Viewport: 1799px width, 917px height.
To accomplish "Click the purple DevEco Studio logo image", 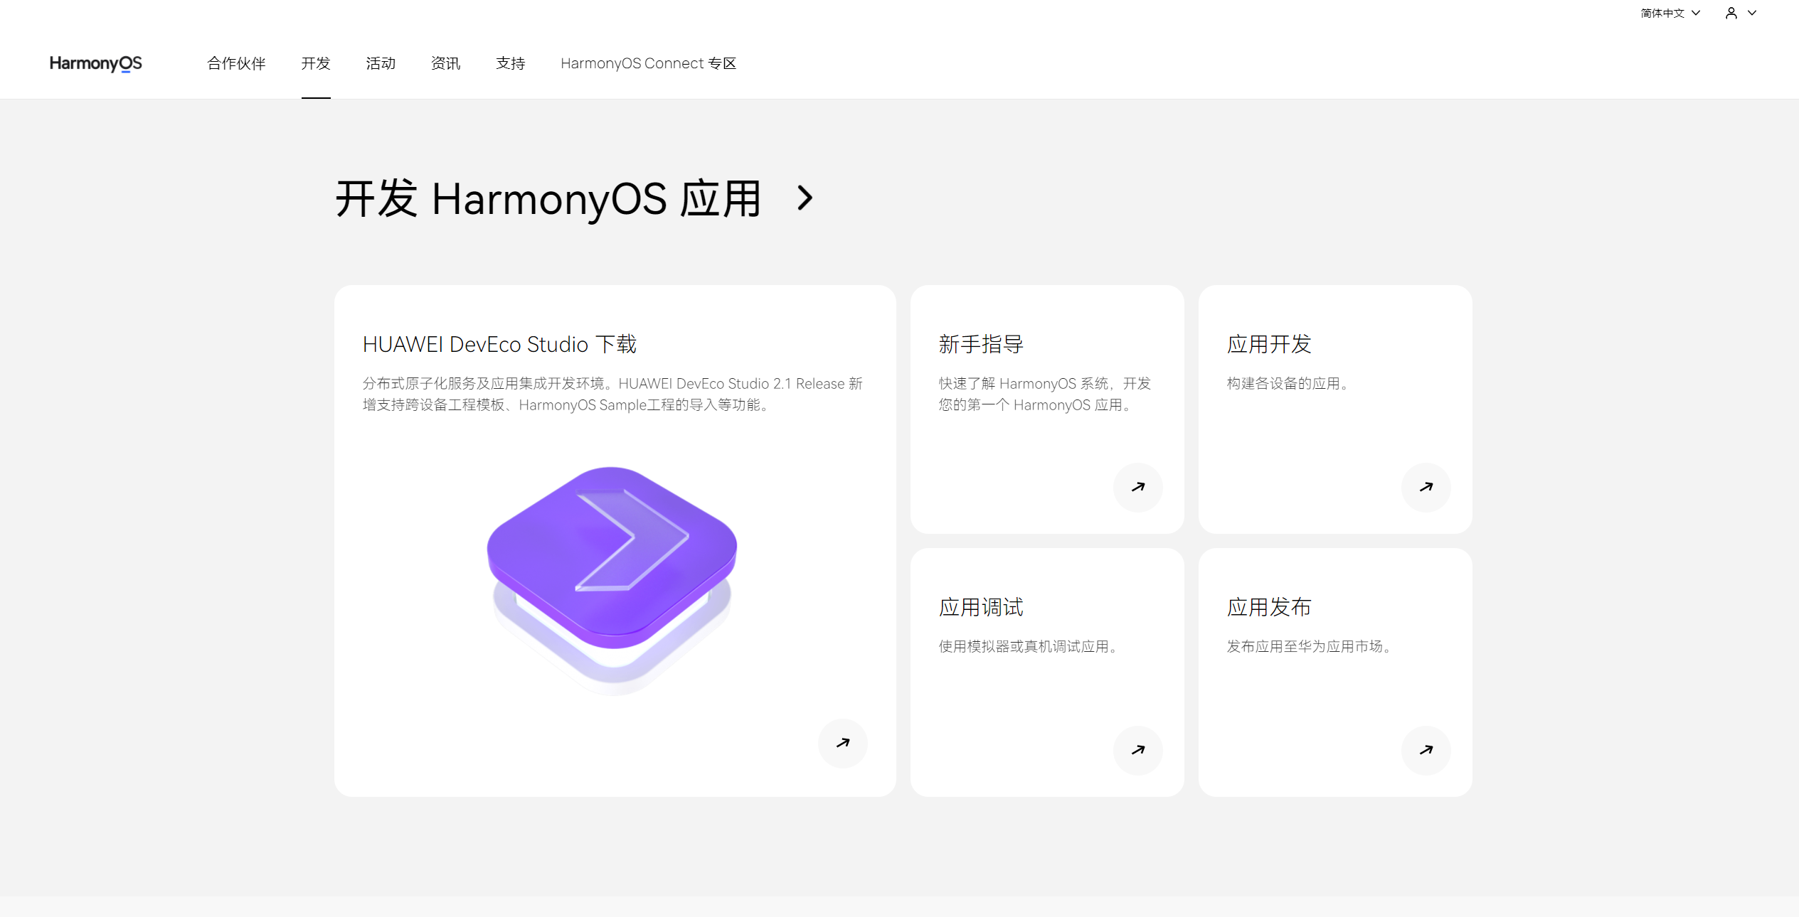I will 612,580.
